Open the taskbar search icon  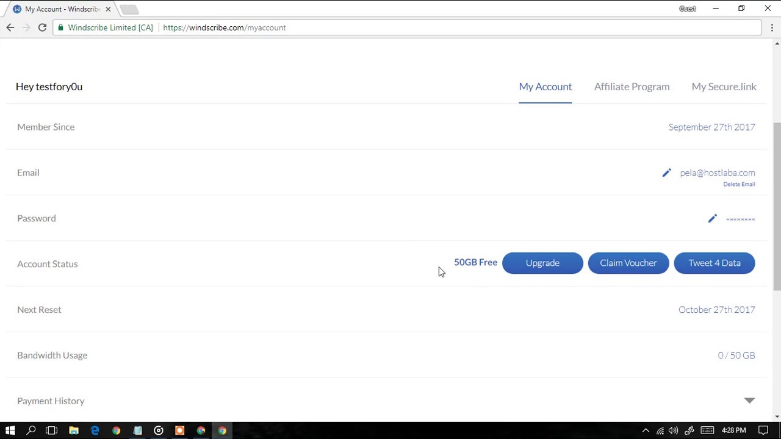click(x=31, y=430)
